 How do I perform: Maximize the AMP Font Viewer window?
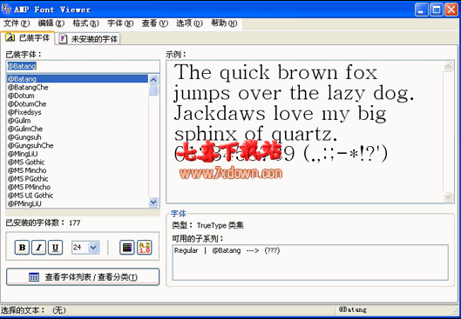pos(437,10)
